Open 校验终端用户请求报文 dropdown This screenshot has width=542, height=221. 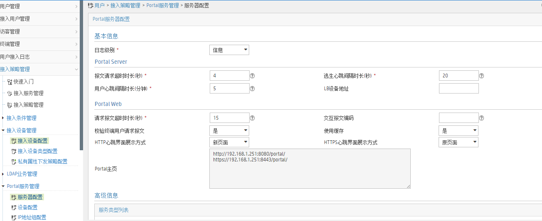click(x=229, y=131)
